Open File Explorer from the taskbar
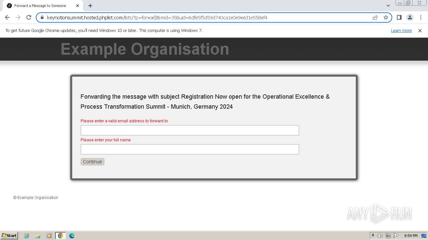This screenshot has height=240, width=428. click(x=38, y=236)
